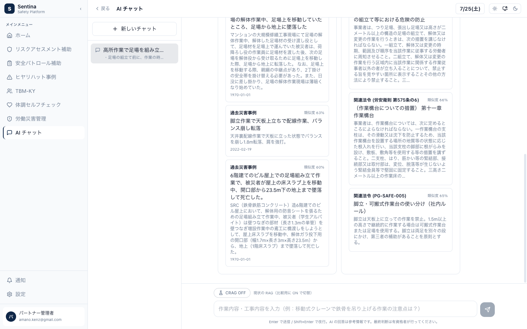
Task: Open 設定 settings
Action: pos(44,294)
